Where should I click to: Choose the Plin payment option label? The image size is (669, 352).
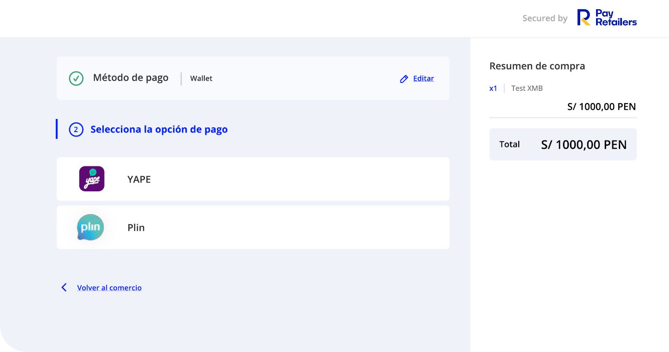pyautogui.click(x=136, y=228)
